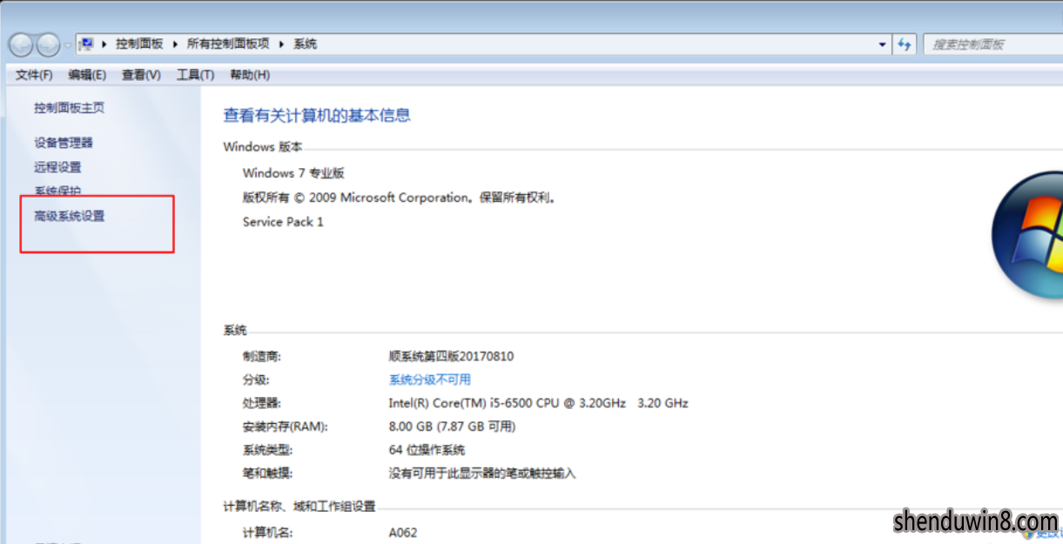Click the 系统分级不可用 link
This screenshot has width=1063, height=544.
pyautogui.click(x=430, y=379)
